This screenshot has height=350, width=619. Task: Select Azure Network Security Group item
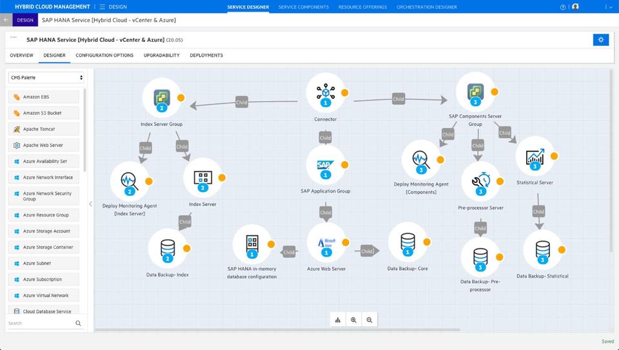tap(43, 196)
